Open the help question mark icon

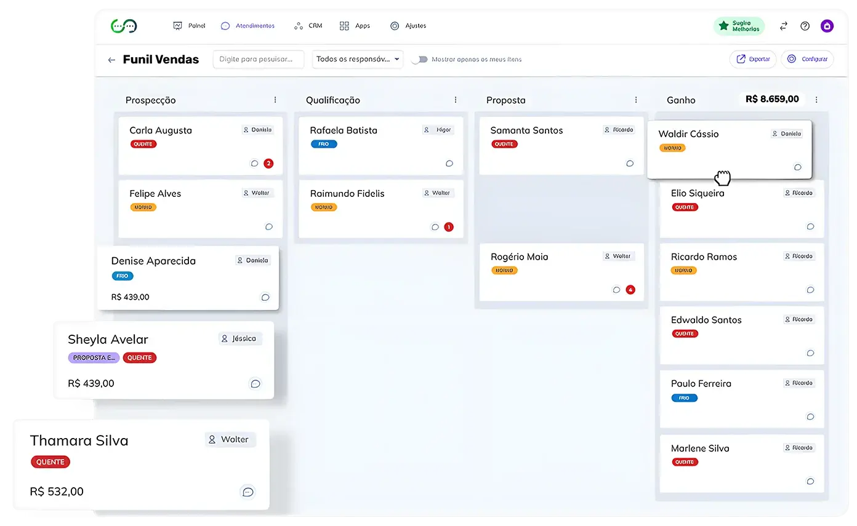805,26
